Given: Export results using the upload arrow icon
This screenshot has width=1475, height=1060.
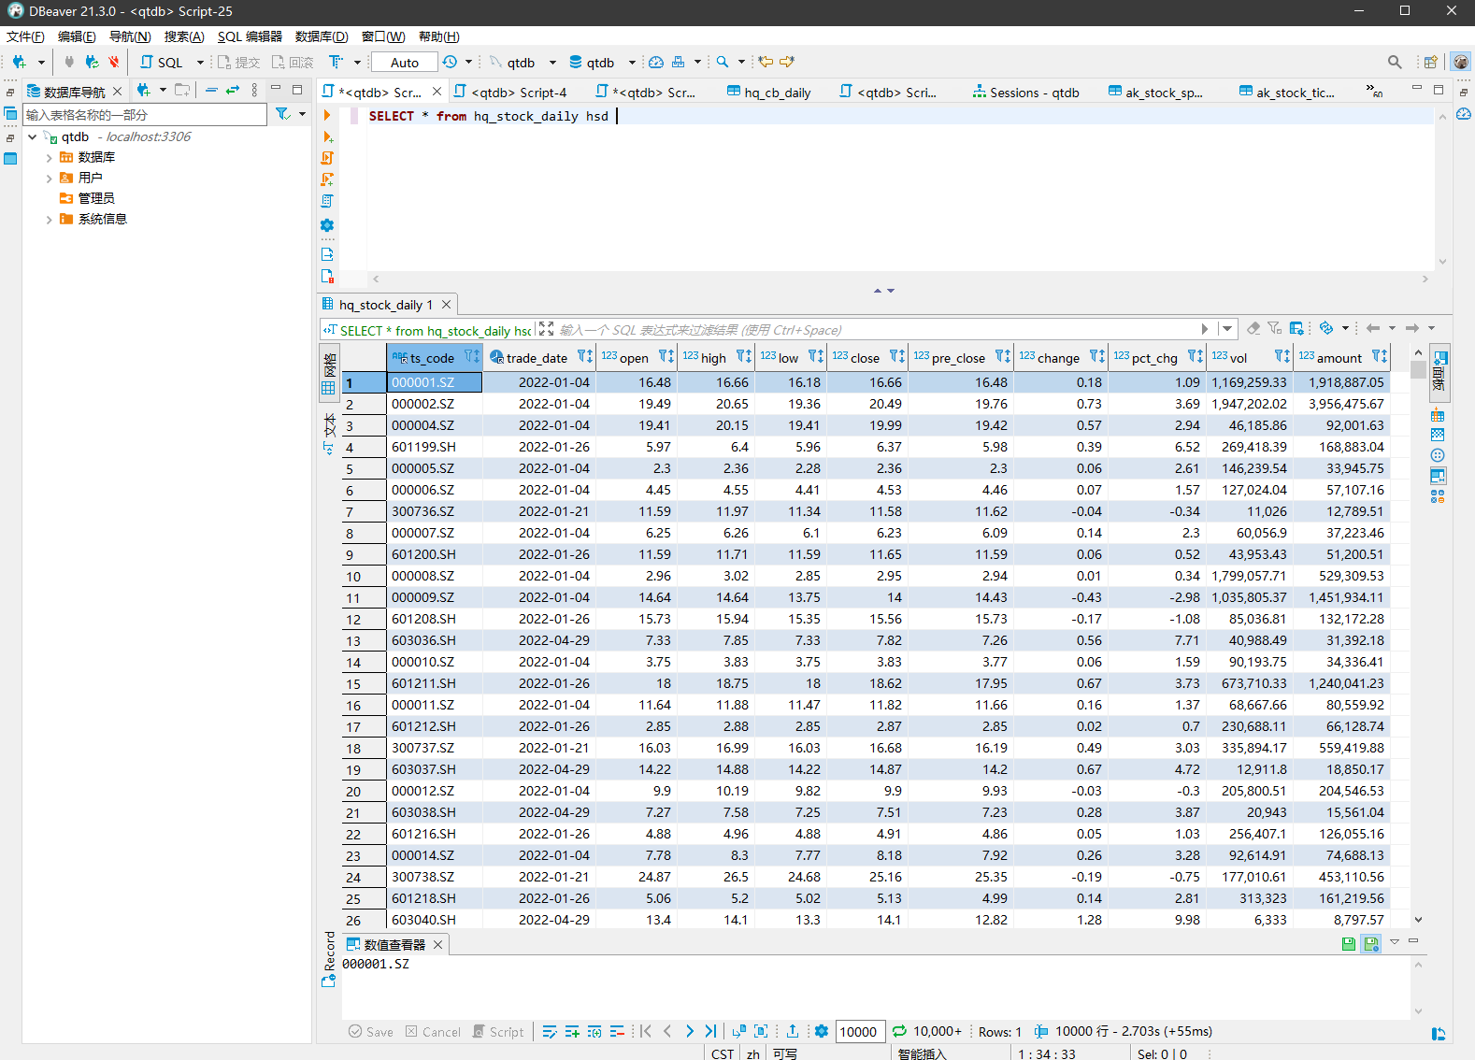Looking at the screenshot, I should [x=793, y=1031].
